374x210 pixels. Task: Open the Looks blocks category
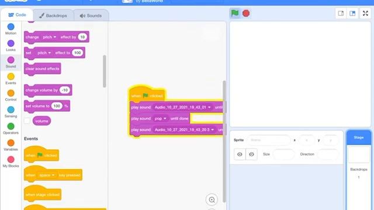click(11, 45)
